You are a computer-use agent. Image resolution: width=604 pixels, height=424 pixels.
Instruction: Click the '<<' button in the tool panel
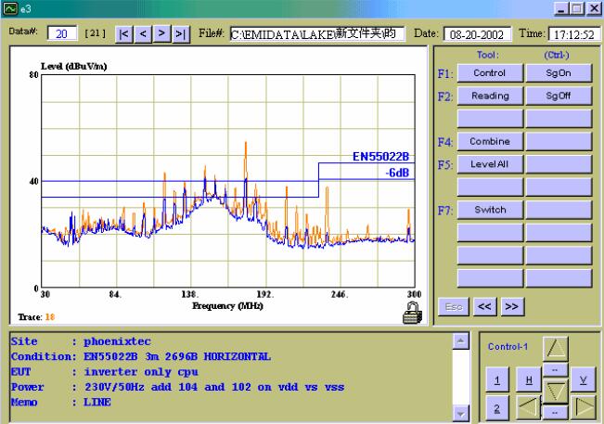tap(484, 306)
